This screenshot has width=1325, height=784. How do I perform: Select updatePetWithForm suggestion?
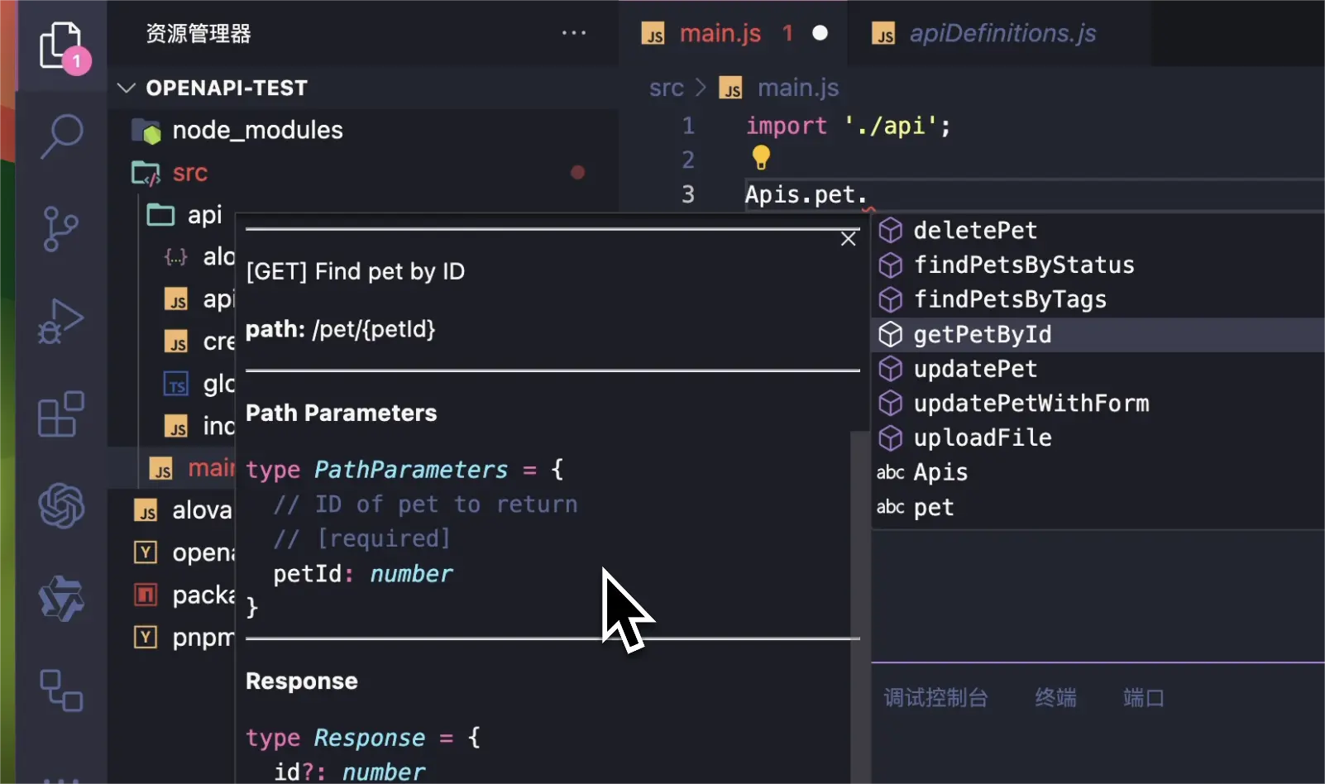point(1098,404)
